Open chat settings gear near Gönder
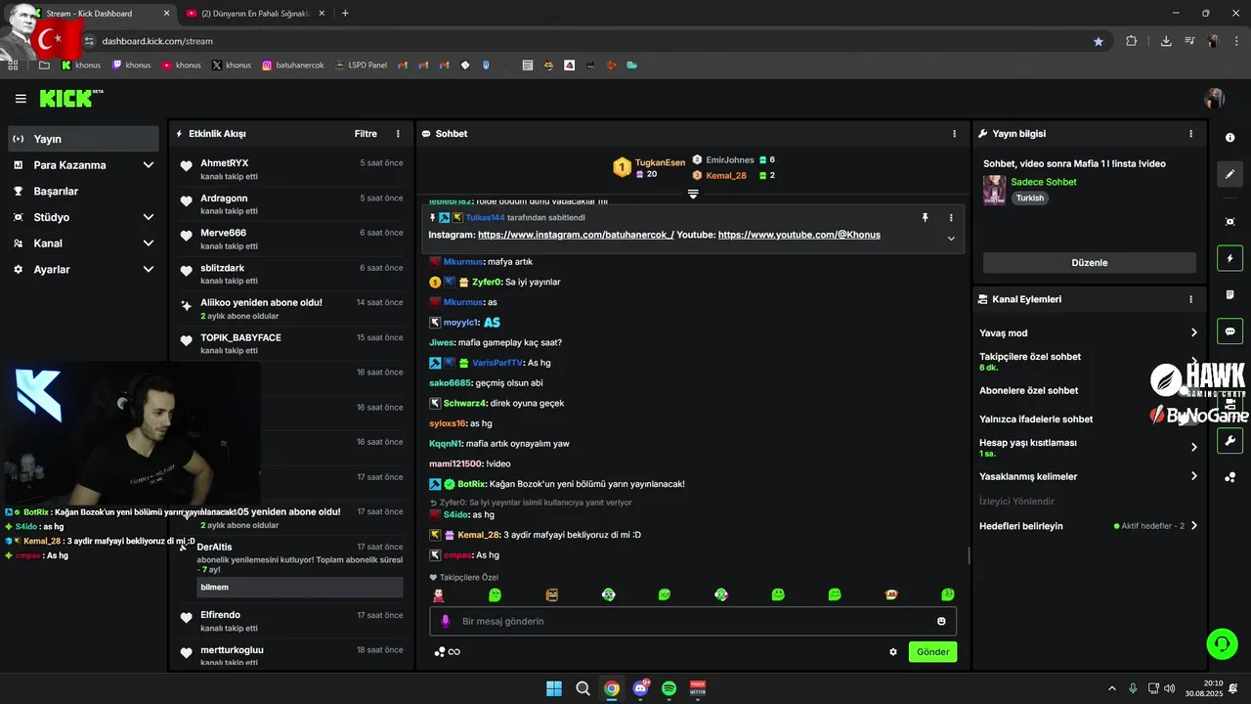This screenshot has width=1251, height=704. click(893, 652)
